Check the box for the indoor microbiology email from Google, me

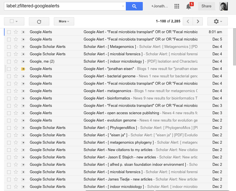tap(9, 61)
